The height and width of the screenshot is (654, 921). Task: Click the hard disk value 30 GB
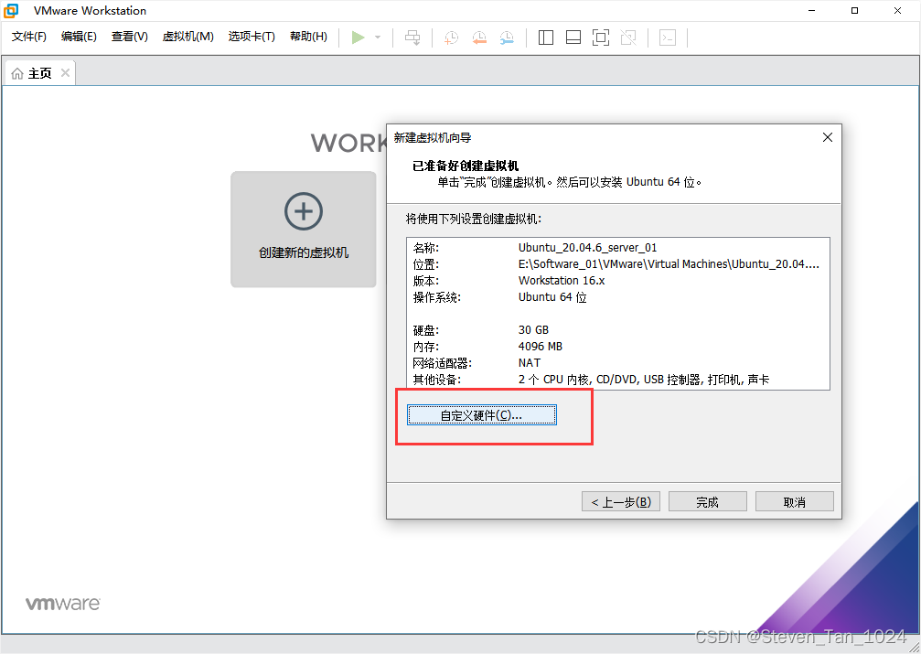533,329
